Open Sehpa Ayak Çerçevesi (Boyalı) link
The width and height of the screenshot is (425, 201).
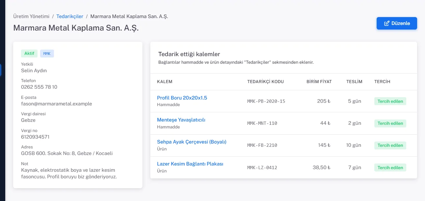(x=192, y=142)
